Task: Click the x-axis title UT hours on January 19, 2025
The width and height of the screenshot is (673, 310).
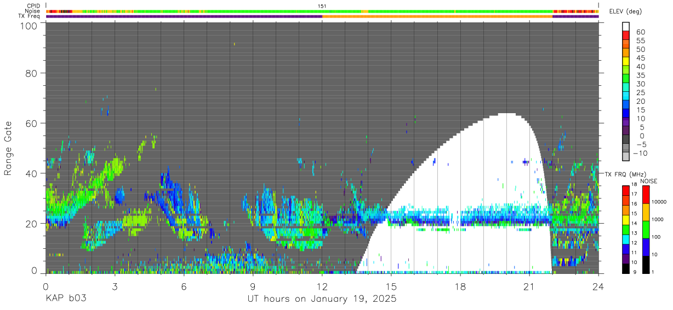Action: [x=322, y=299]
